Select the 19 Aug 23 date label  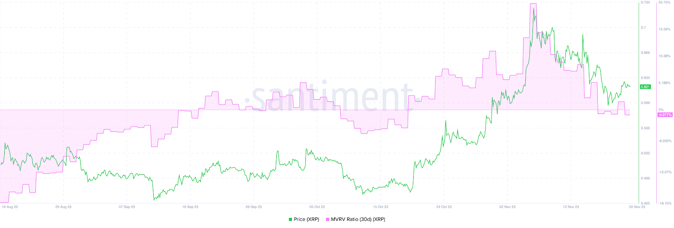(10, 207)
